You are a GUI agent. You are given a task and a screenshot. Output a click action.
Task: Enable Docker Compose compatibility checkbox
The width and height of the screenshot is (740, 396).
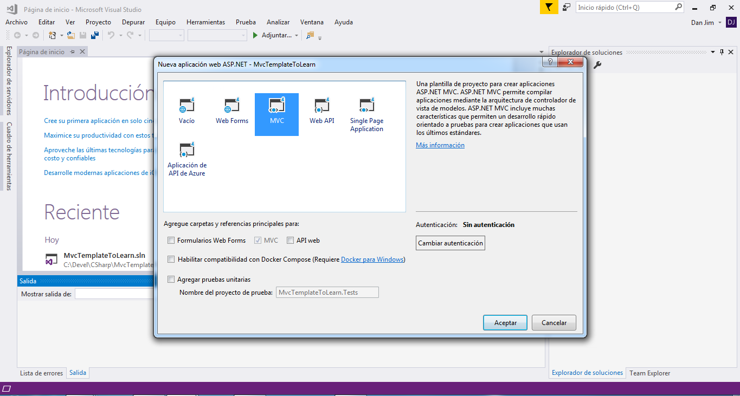pos(171,259)
